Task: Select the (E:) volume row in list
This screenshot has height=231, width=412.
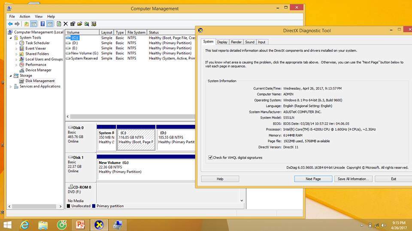Action: click(130, 48)
